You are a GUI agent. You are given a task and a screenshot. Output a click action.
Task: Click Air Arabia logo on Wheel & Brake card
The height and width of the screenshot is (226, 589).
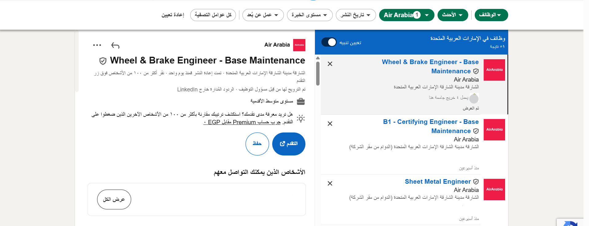494,70
